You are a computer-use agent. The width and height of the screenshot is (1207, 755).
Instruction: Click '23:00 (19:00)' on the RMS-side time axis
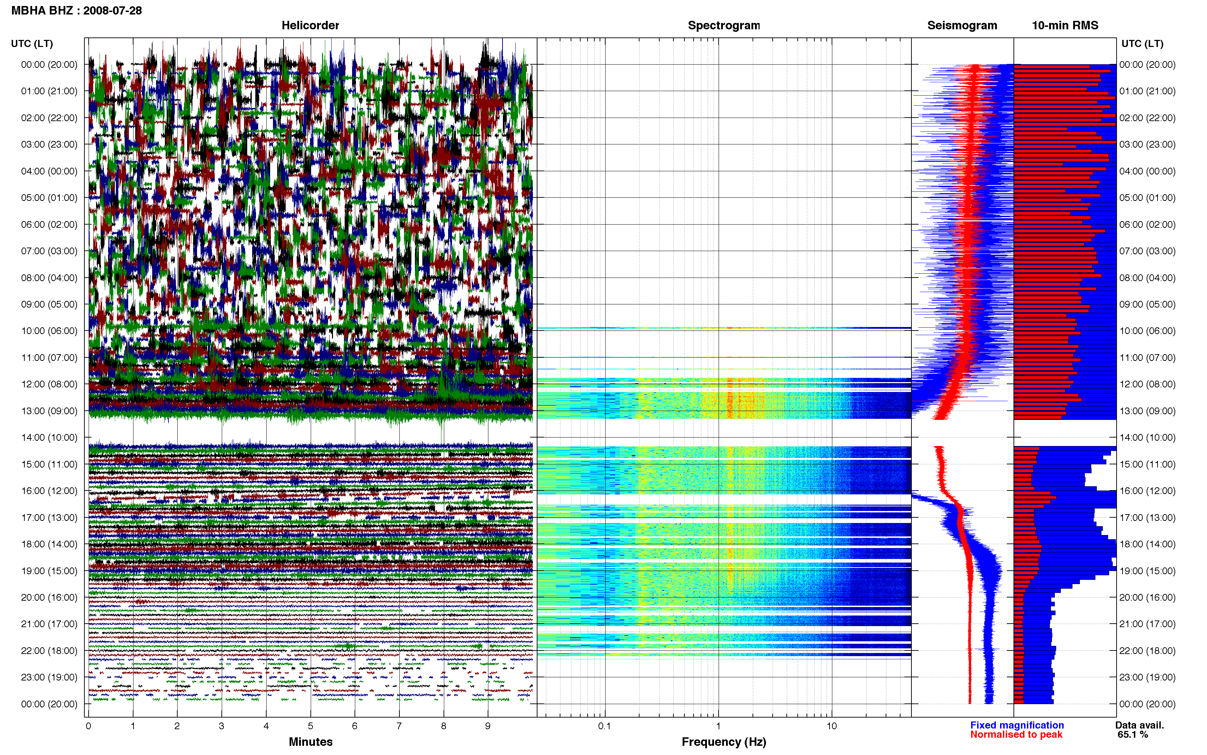pyautogui.click(x=1147, y=677)
